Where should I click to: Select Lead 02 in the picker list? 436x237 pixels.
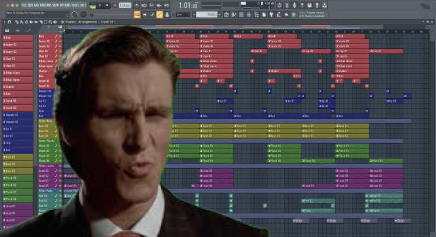[x=18, y=213]
